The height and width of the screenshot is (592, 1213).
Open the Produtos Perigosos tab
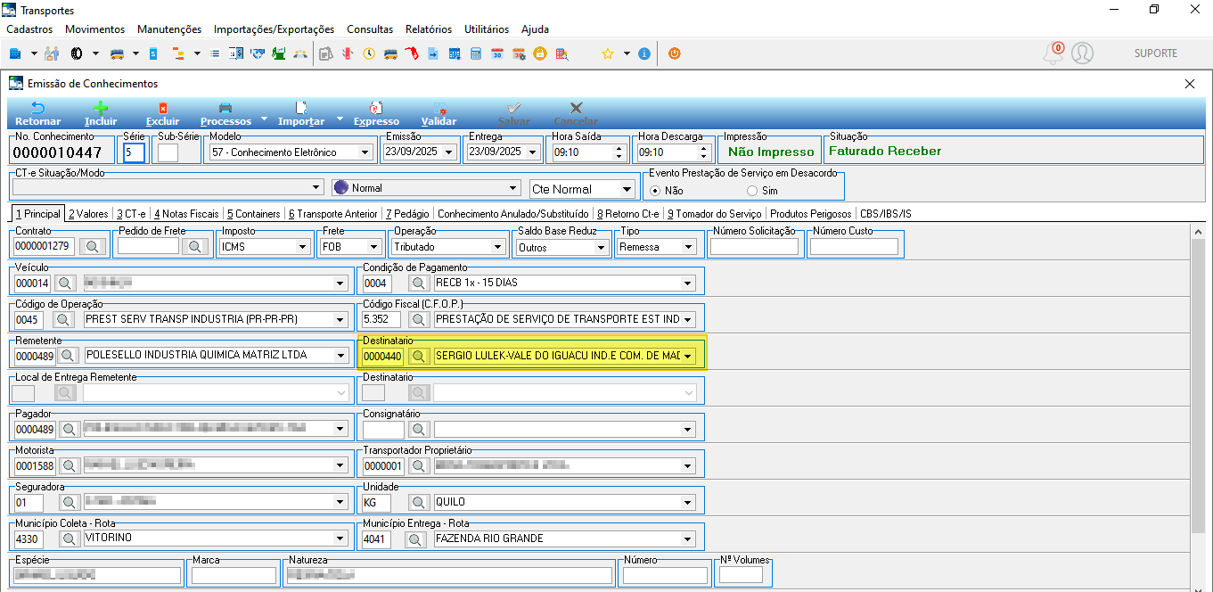click(811, 214)
